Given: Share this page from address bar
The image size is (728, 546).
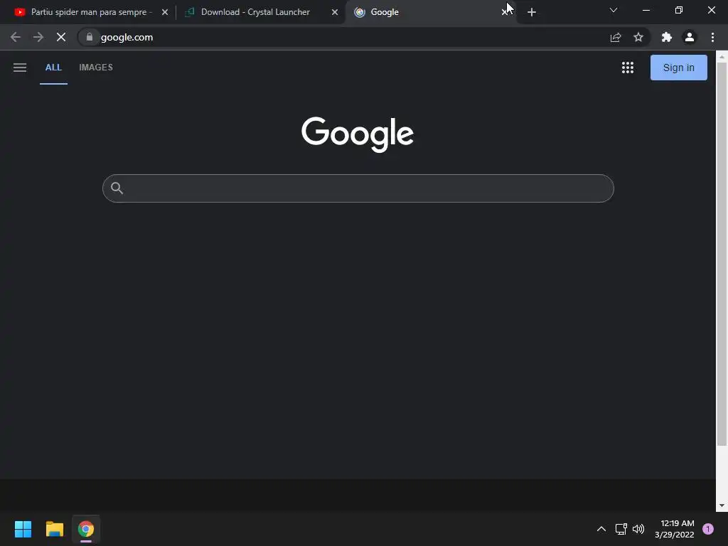Looking at the screenshot, I should click(616, 37).
